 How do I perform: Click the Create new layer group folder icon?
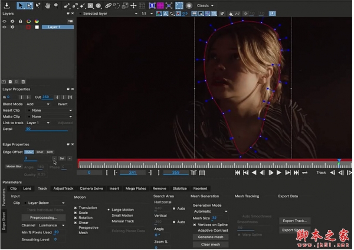click(4, 82)
